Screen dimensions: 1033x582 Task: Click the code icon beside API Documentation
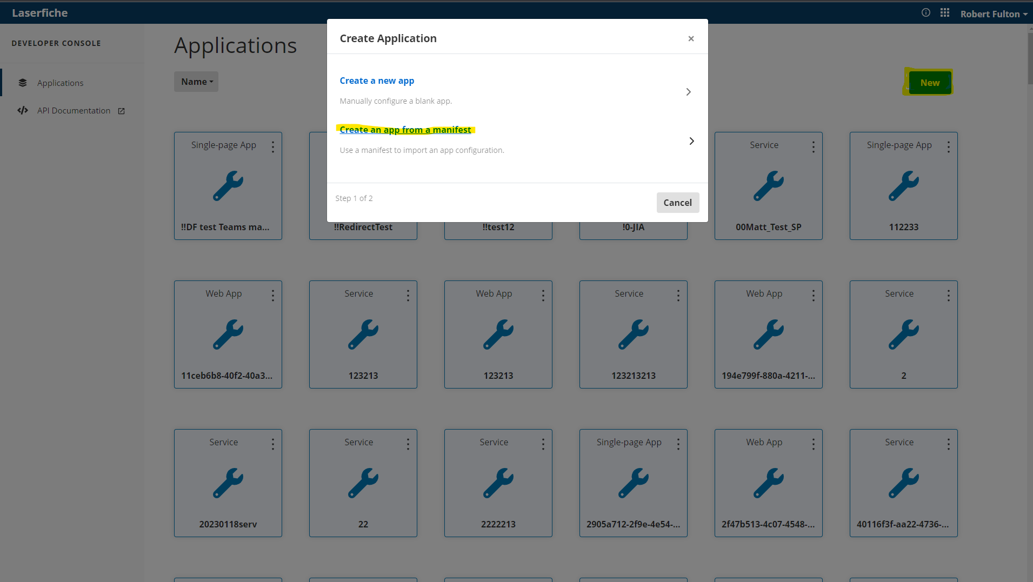coord(22,110)
